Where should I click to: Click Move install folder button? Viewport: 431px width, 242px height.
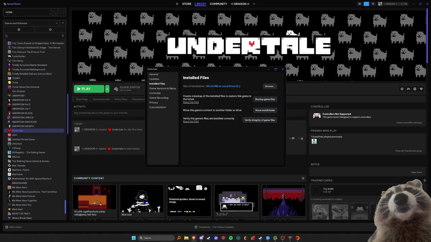(265, 110)
